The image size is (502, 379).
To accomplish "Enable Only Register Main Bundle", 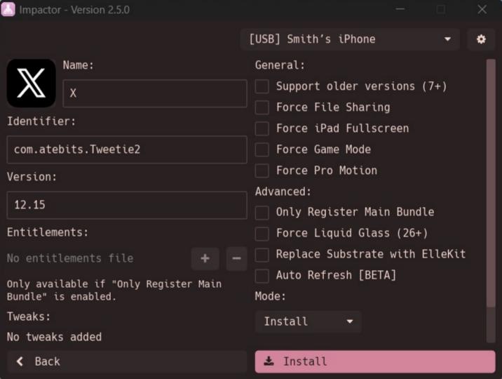I will [262, 213].
